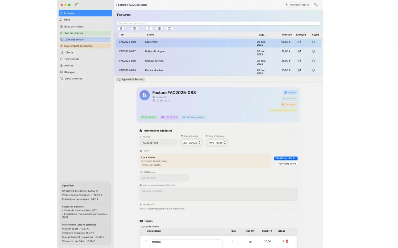Click the green HT 55,00 € pill

click(x=149, y=117)
